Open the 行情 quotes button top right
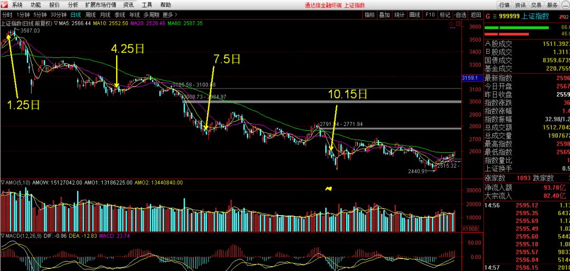The height and width of the screenshot is (271, 570). (505, 5)
